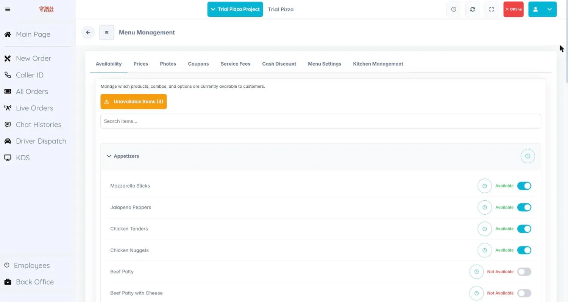This screenshot has height=302, width=568.
Task: Open the list menu icon beside Menu Management
Action: tap(107, 33)
